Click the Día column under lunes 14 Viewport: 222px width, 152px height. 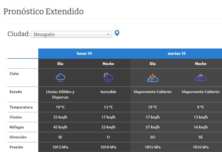(60, 64)
